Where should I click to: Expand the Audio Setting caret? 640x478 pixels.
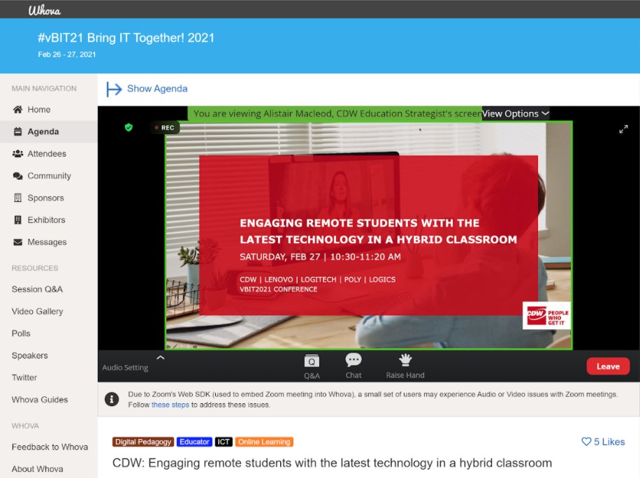pos(161,358)
